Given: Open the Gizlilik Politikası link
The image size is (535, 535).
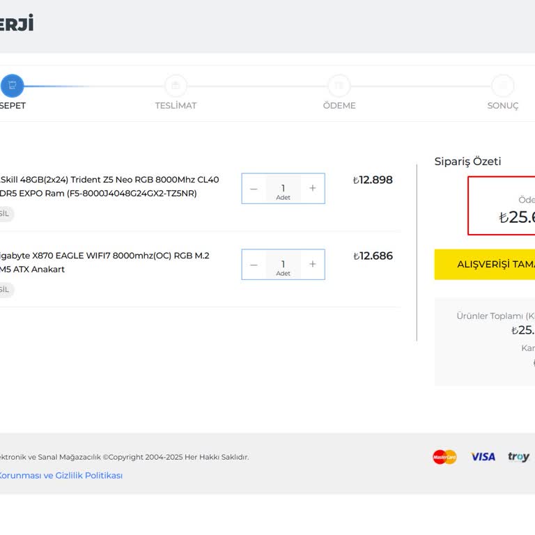Looking at the screenshot, I should click(x=61, y=475).
